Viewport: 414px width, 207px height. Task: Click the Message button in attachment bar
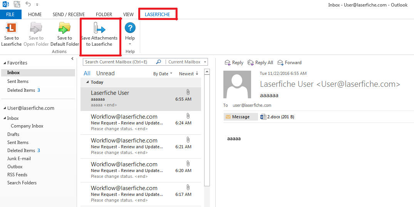pyautogui.click(x=241, y=117)
